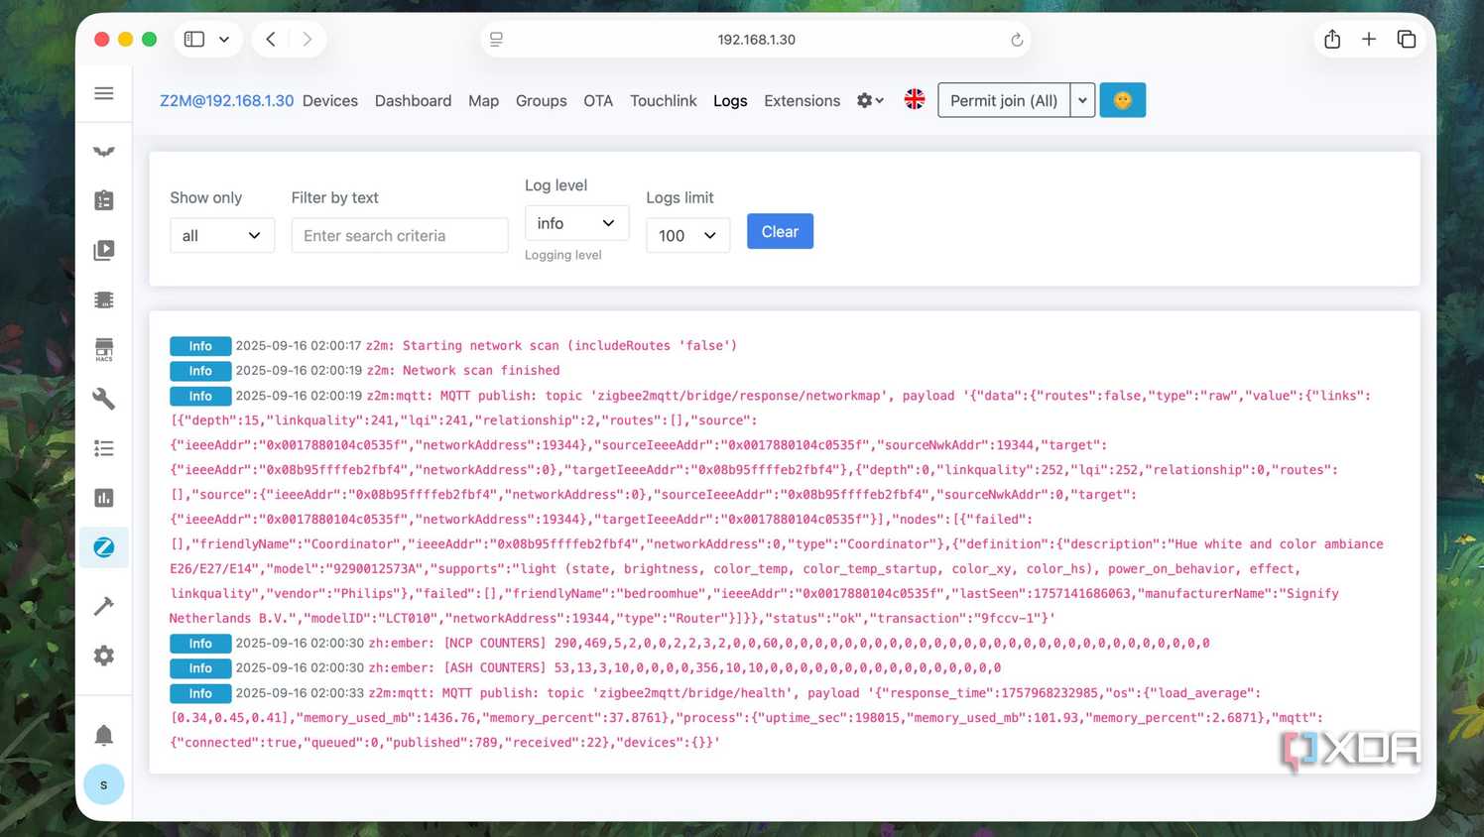Click the Permit join (All) button
The width and height of the screenshot is (1484, 837).
(x=1004, y=100)
